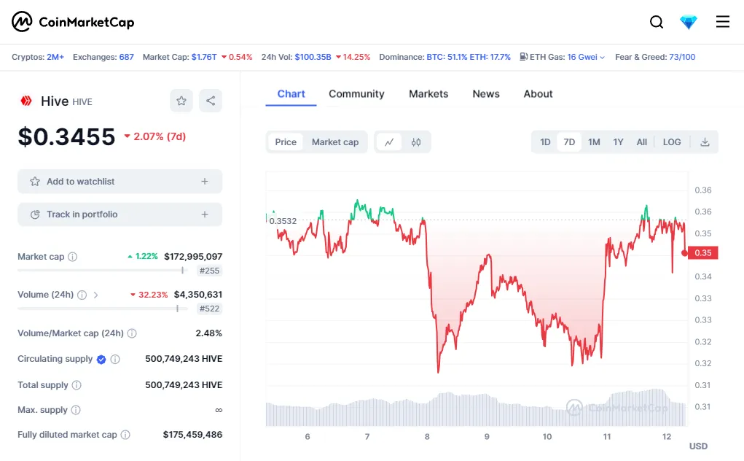Select the All time range
Screen dimensions: 744x461
(x=641, y=142)
